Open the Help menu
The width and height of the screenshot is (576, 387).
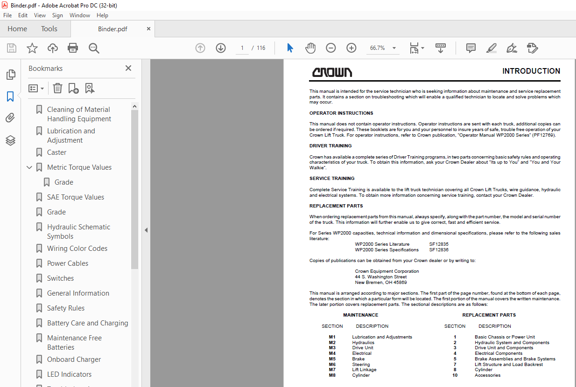tap(102, 15)
